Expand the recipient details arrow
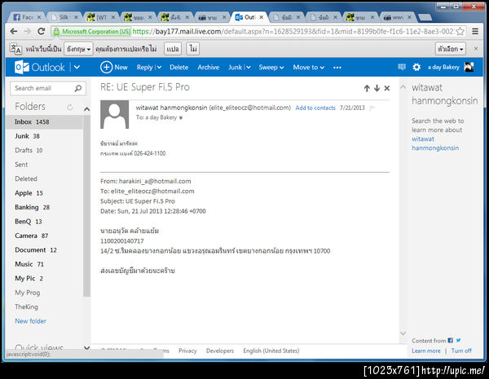 (181, 118)
